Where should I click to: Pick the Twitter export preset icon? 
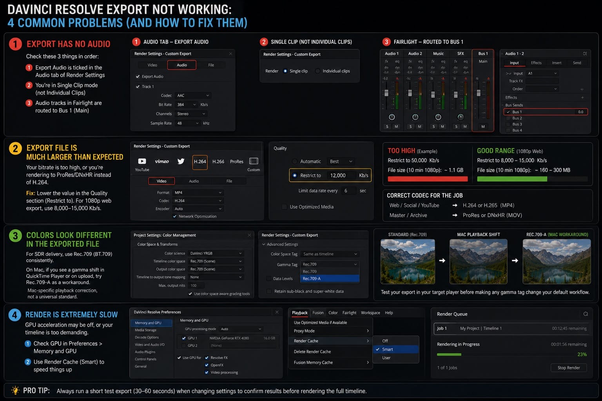pyautogui.click(x=181, y=161)
